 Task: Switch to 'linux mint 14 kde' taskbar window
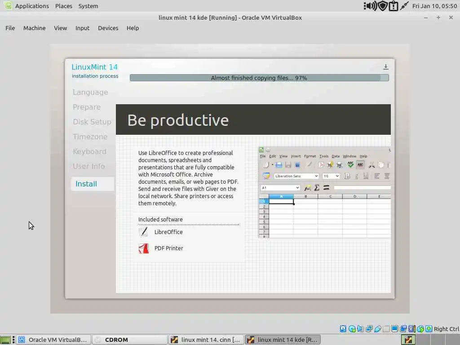coord(283,340)
